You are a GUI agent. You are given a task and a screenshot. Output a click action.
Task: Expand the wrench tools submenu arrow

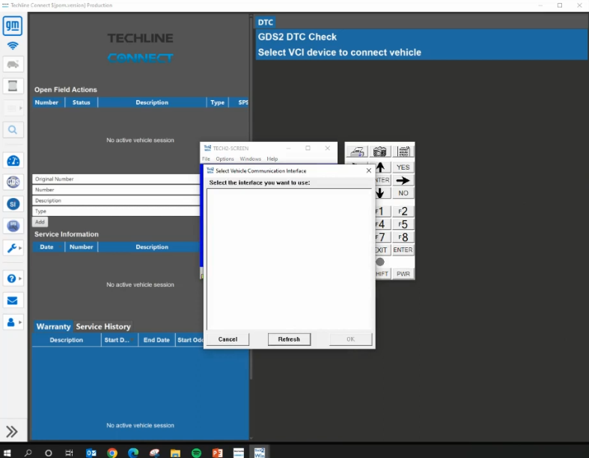tap(20, 247)
